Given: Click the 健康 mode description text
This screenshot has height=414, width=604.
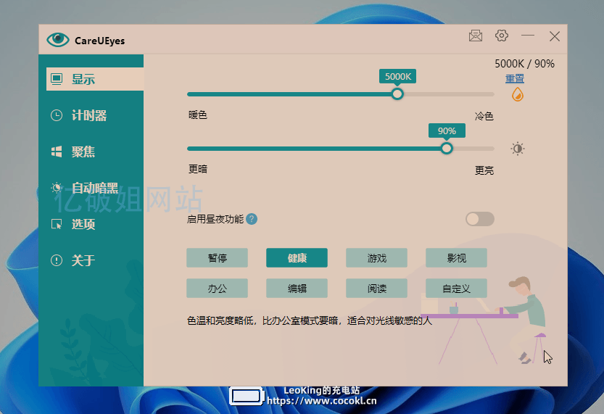Looking at the screenshot, I should click(310, 320).
